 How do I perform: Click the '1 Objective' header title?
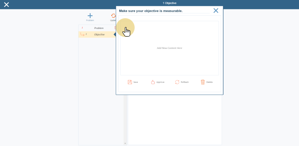(x=169, y=3)
